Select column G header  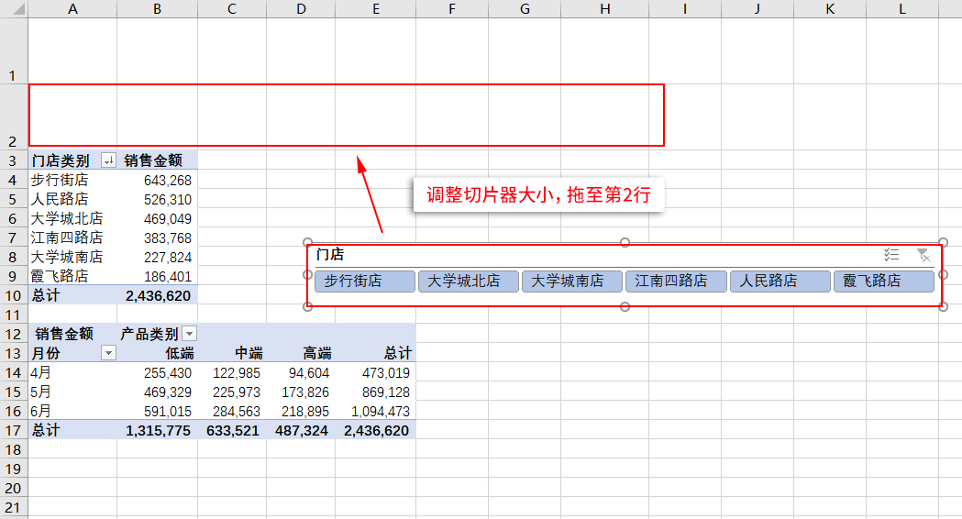coord(525,8)
